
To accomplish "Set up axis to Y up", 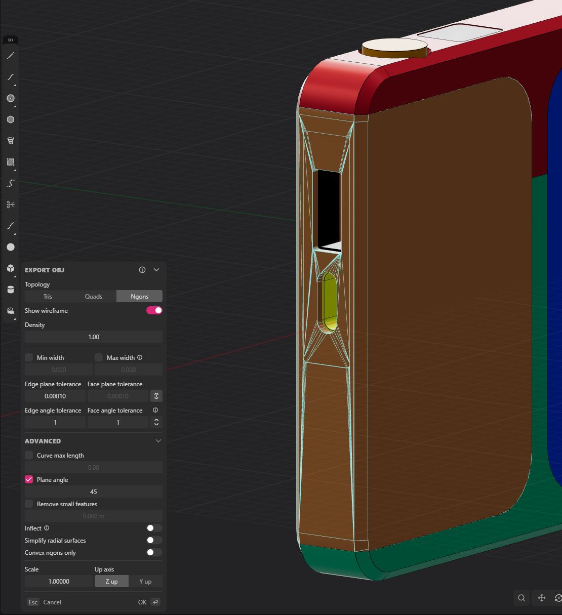I will tap(145, 581).
